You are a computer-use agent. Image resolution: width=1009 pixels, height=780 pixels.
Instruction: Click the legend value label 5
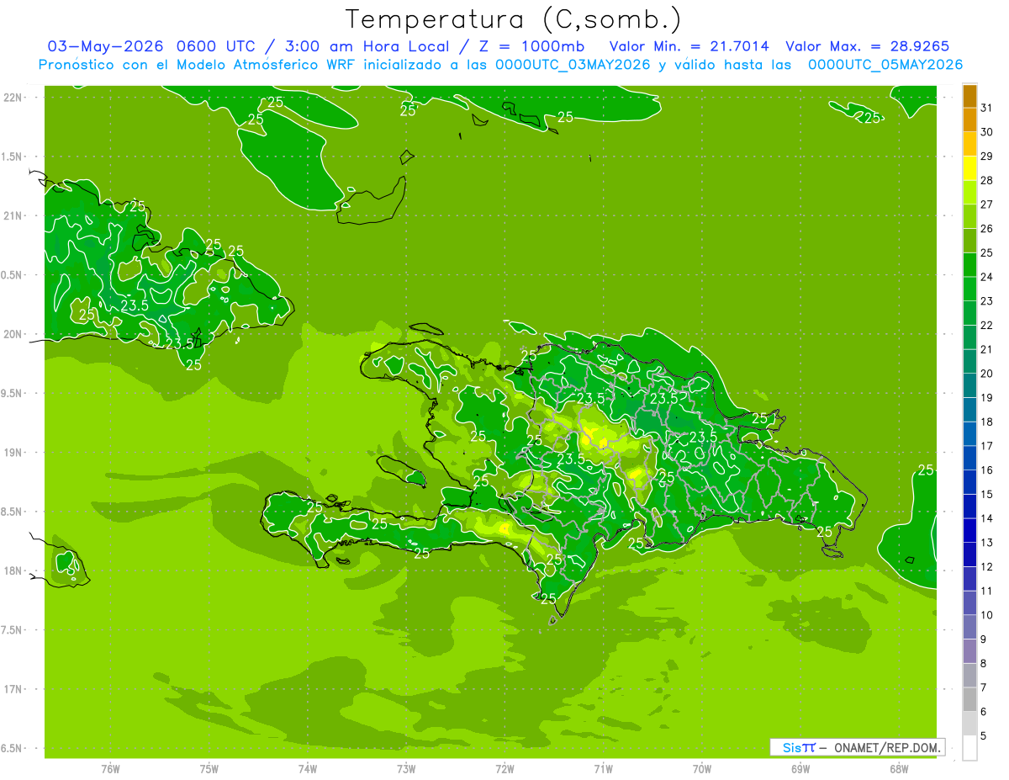tap(984, 736)
